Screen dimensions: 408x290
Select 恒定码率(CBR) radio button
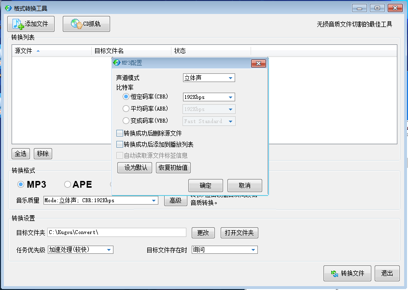click(x=126, y=97)
